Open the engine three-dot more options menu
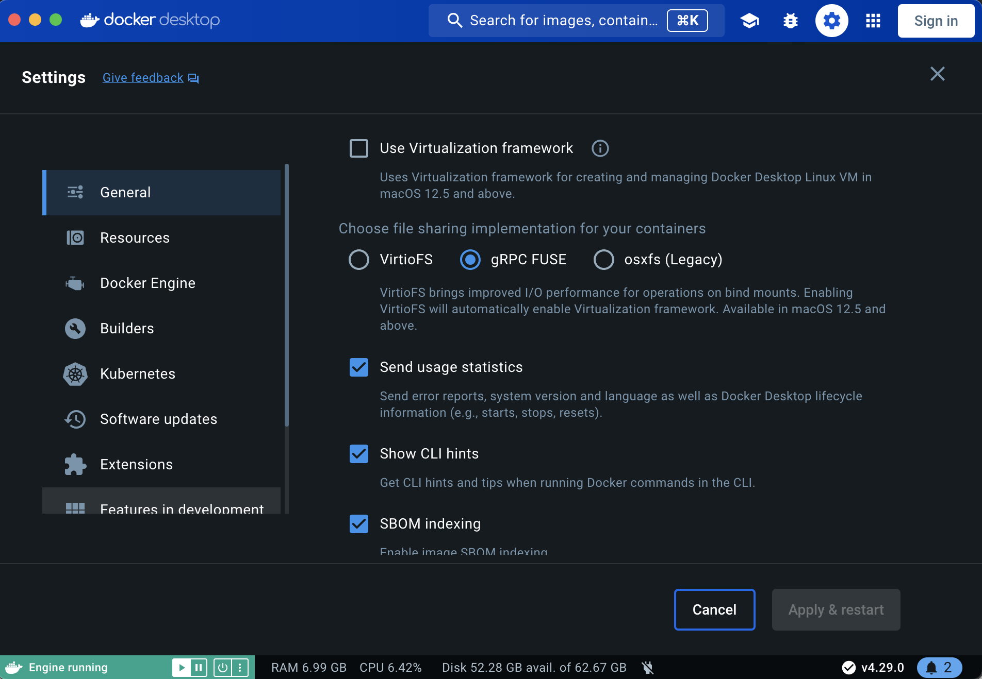The image size is (982, 679). pyautogui.click(x=240, y=668)
